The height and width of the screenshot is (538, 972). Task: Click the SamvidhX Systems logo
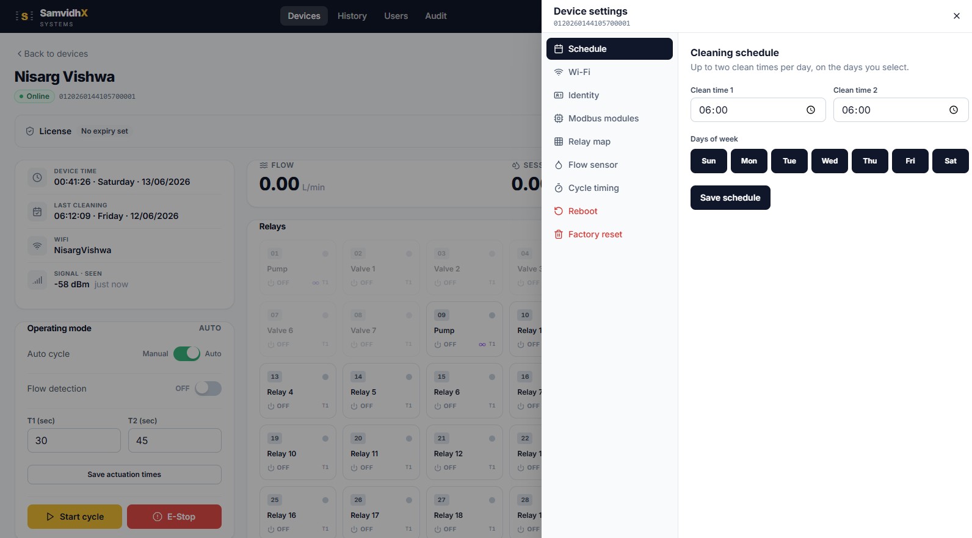[52, 17]
